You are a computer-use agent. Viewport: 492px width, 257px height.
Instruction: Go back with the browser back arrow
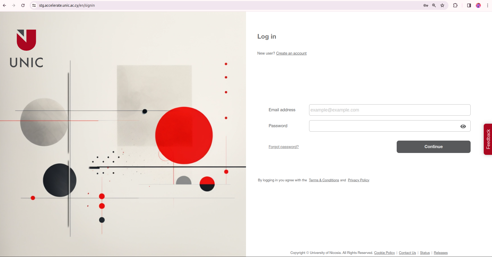[x=4, y=5]
